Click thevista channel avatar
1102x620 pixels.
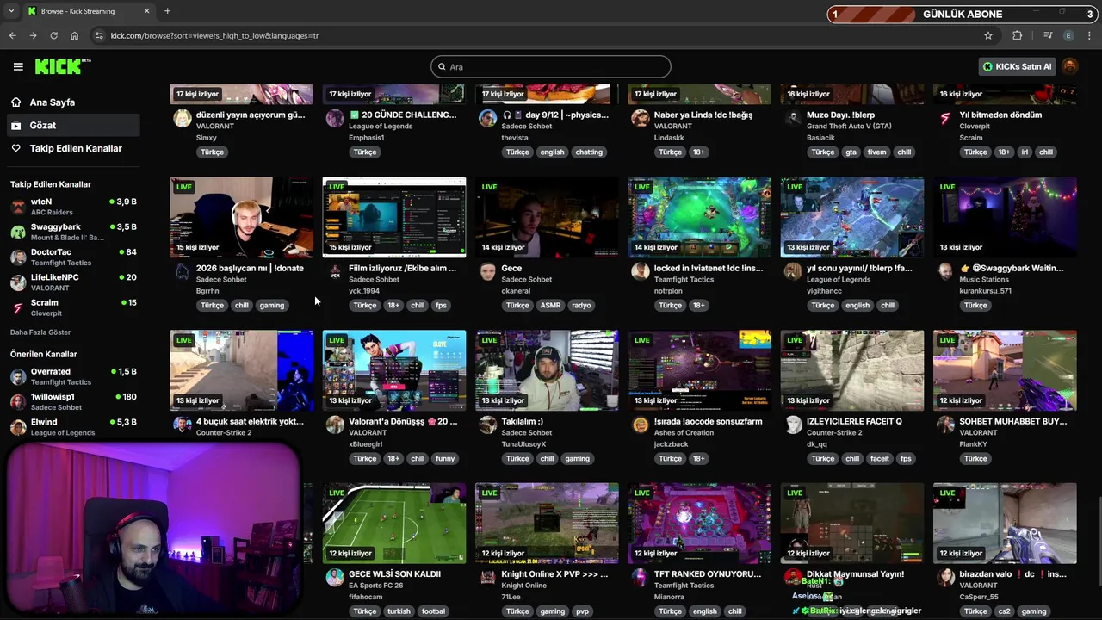[x=487, y=118]
